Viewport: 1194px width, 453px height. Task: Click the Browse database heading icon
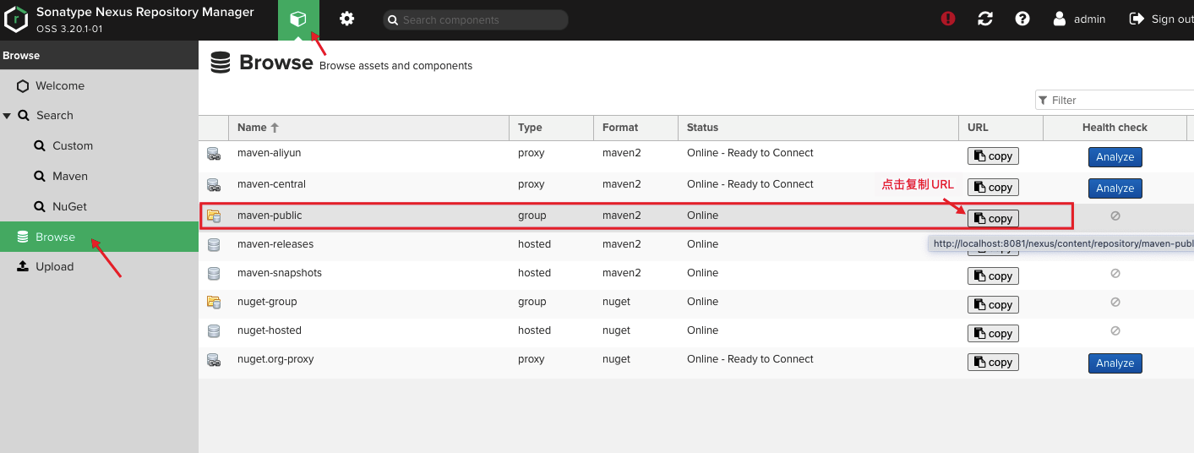click(x=221, y=63)
